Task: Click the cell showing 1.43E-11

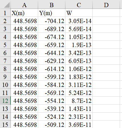Action: (79, 109)
